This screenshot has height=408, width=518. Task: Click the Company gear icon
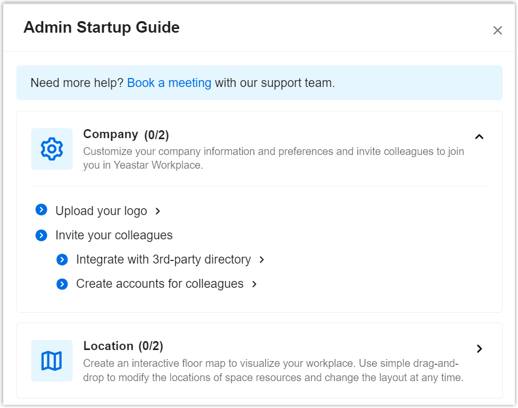[52, 149]
